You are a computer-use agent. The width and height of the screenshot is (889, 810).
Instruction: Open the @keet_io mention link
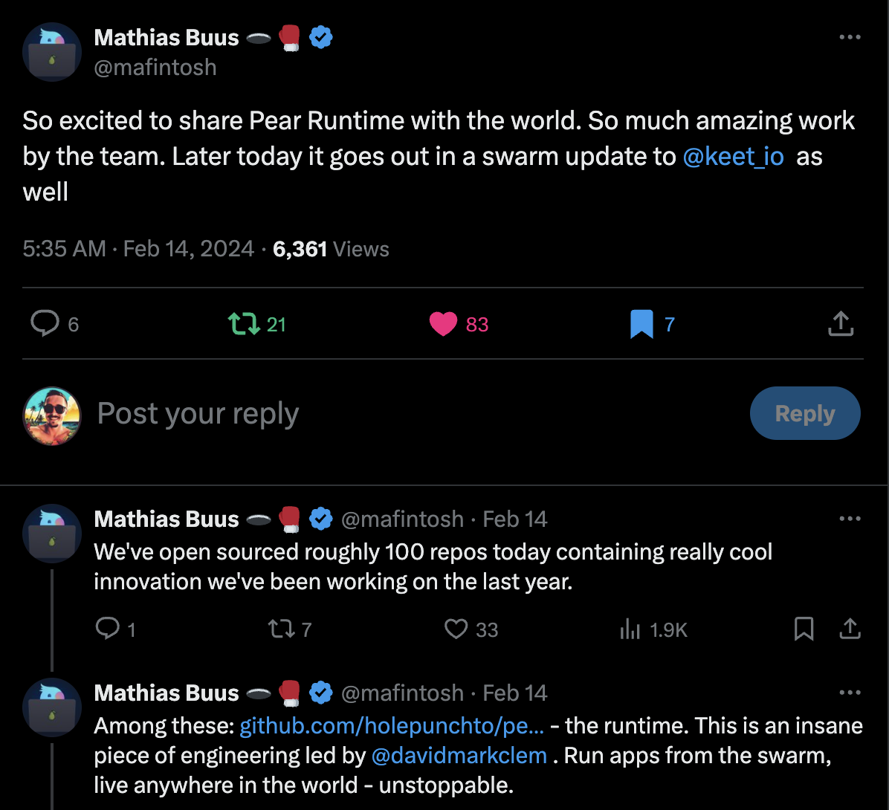pos(733,157)
